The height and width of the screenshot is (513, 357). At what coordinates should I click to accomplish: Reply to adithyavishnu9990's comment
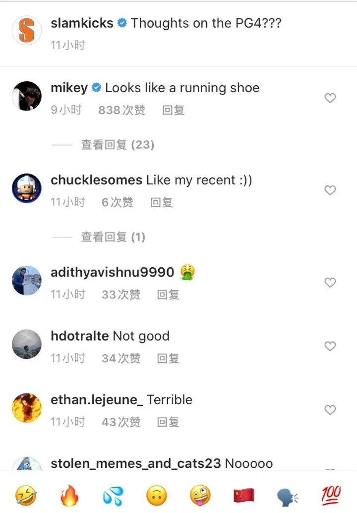point(168,295)
